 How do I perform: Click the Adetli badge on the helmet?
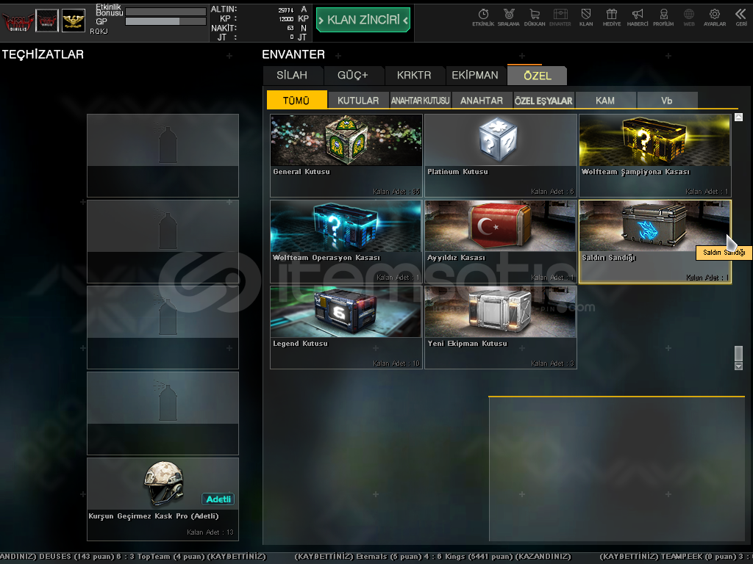pyautogui.click(x=218, y=499)
